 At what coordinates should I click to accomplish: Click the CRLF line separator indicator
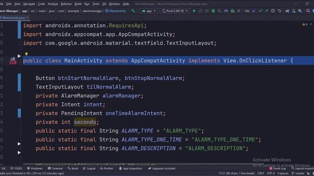(x=261, y=173)
